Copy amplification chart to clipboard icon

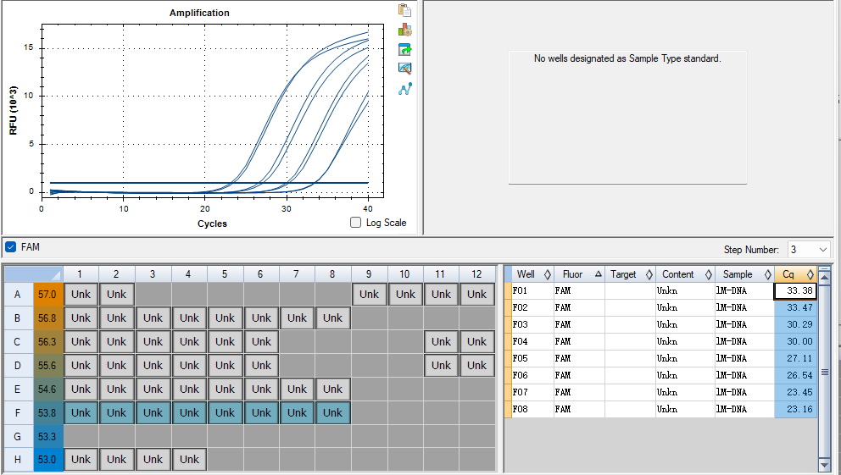[405, 10]
